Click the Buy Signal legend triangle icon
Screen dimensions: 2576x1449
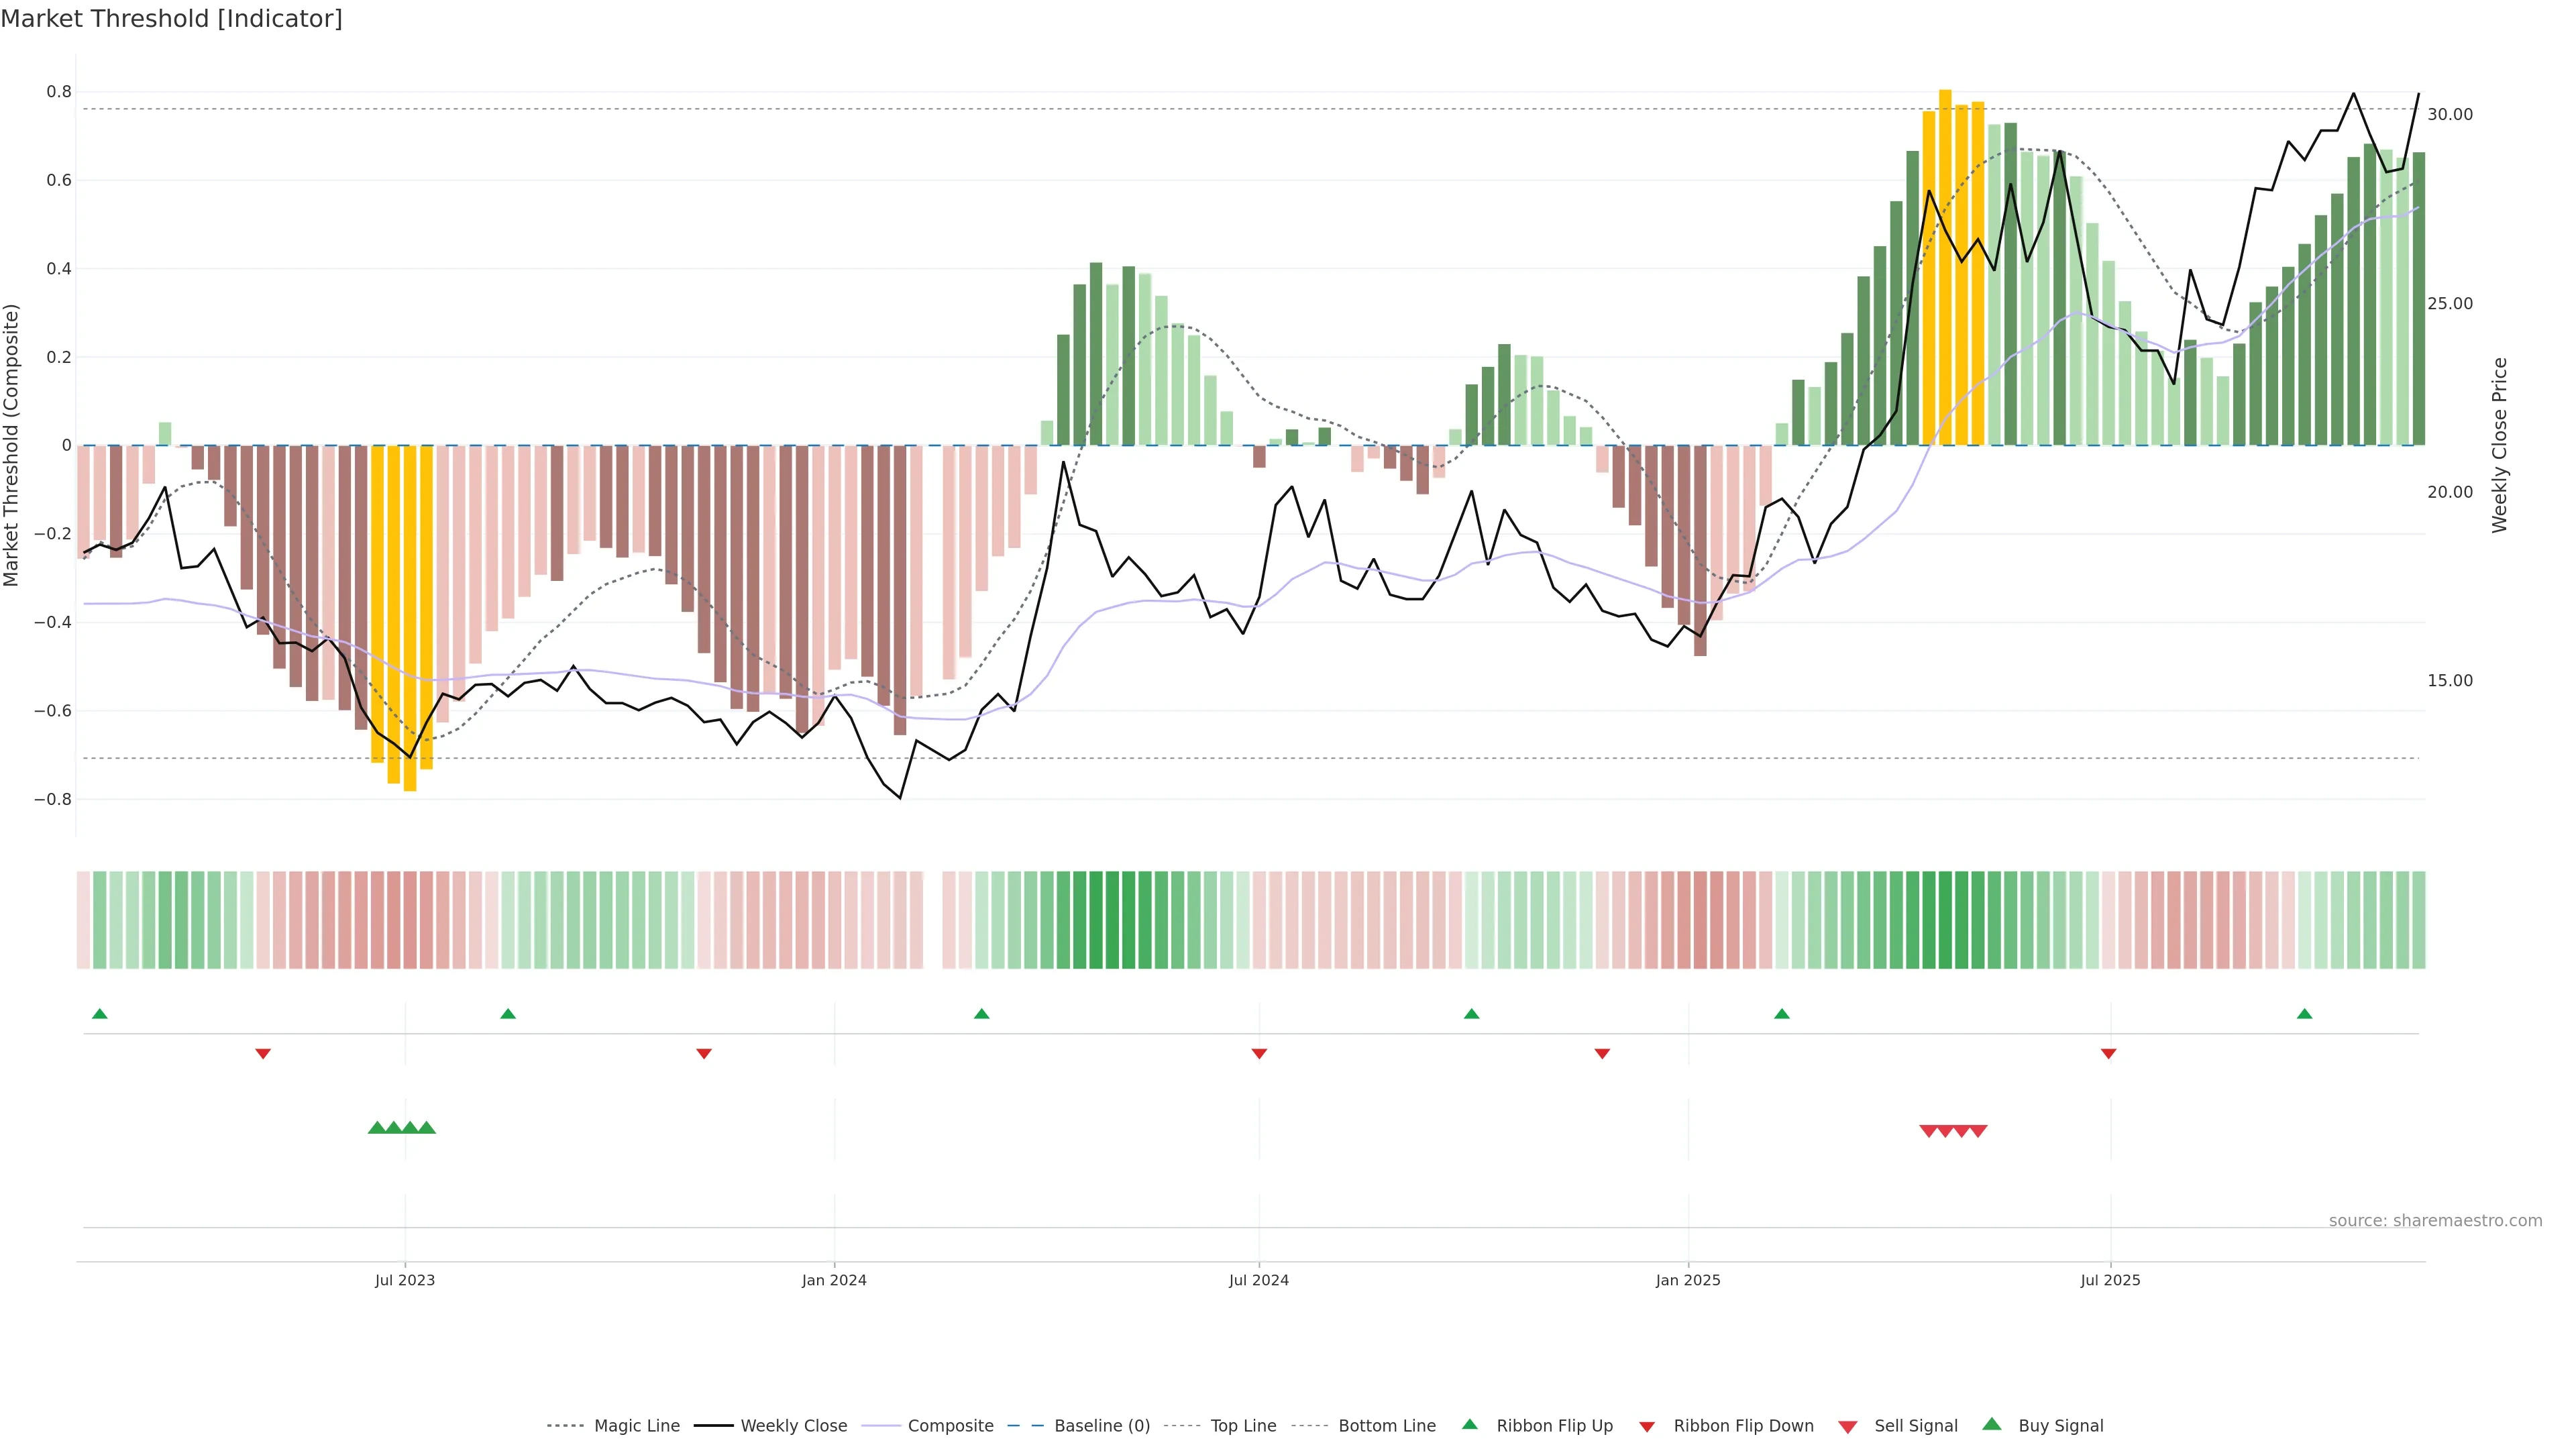click(x=1992, y=1425)
